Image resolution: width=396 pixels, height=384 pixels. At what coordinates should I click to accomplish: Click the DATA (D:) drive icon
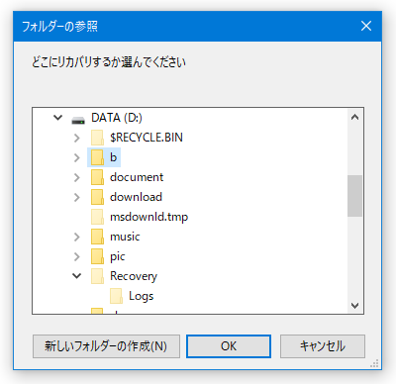(78, 120)
